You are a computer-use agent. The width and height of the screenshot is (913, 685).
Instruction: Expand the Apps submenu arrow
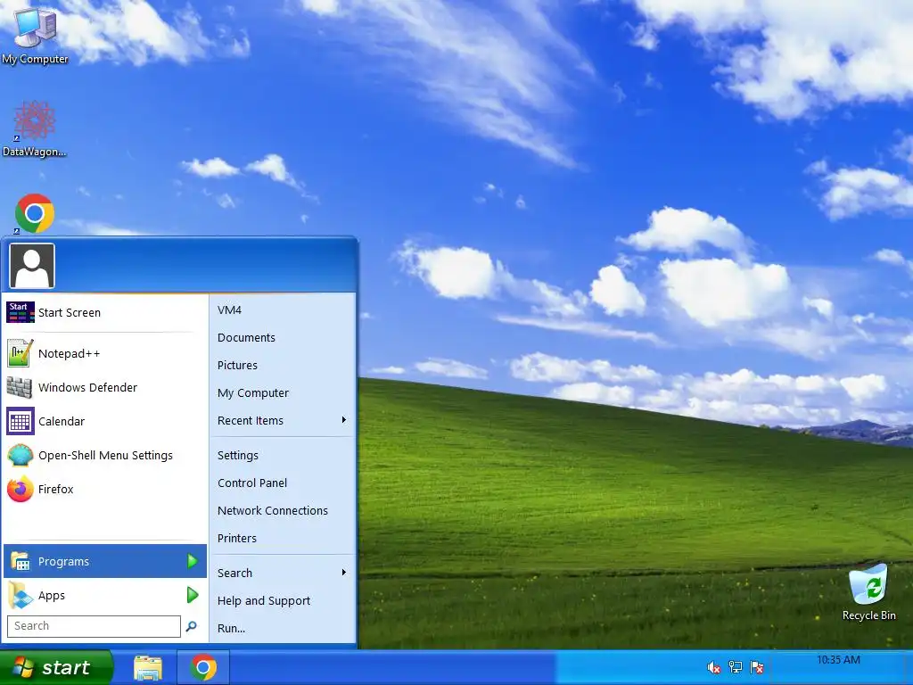[x=193, y=595]
